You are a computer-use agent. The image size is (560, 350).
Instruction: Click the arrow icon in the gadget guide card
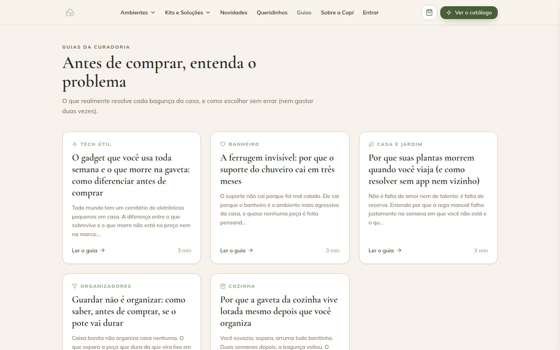click(103, 250)
